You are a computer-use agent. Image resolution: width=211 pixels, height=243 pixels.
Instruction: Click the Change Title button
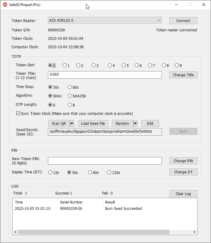point(183,75)
